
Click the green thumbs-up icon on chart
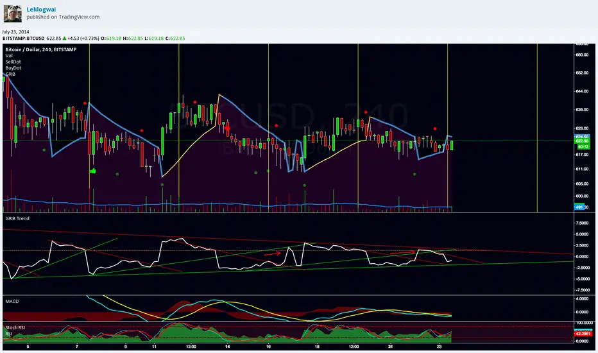[x=92, y=171]
